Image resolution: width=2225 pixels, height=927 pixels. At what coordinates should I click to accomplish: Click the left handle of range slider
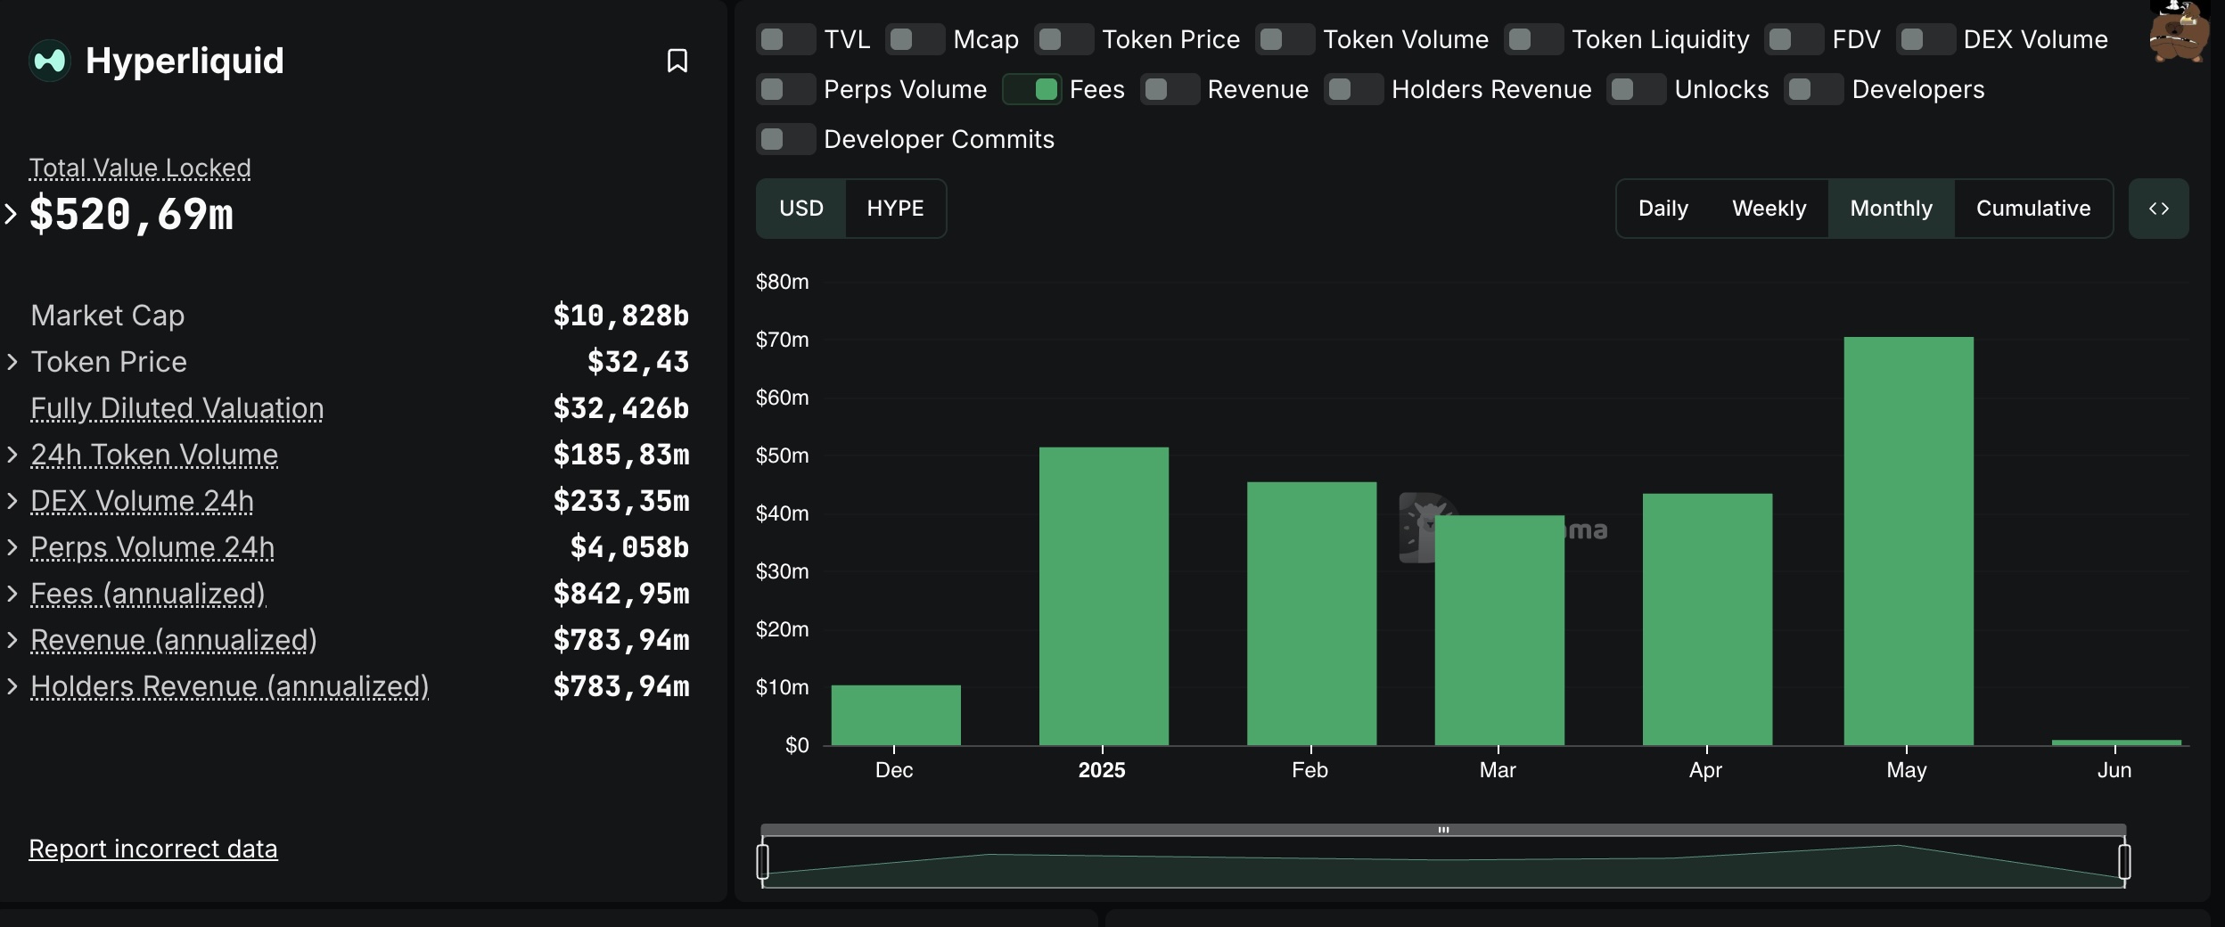[762, 862]
